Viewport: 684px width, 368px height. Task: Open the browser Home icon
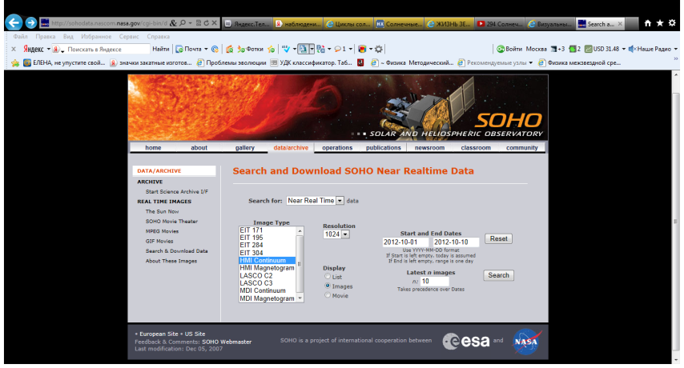(648, 23)
